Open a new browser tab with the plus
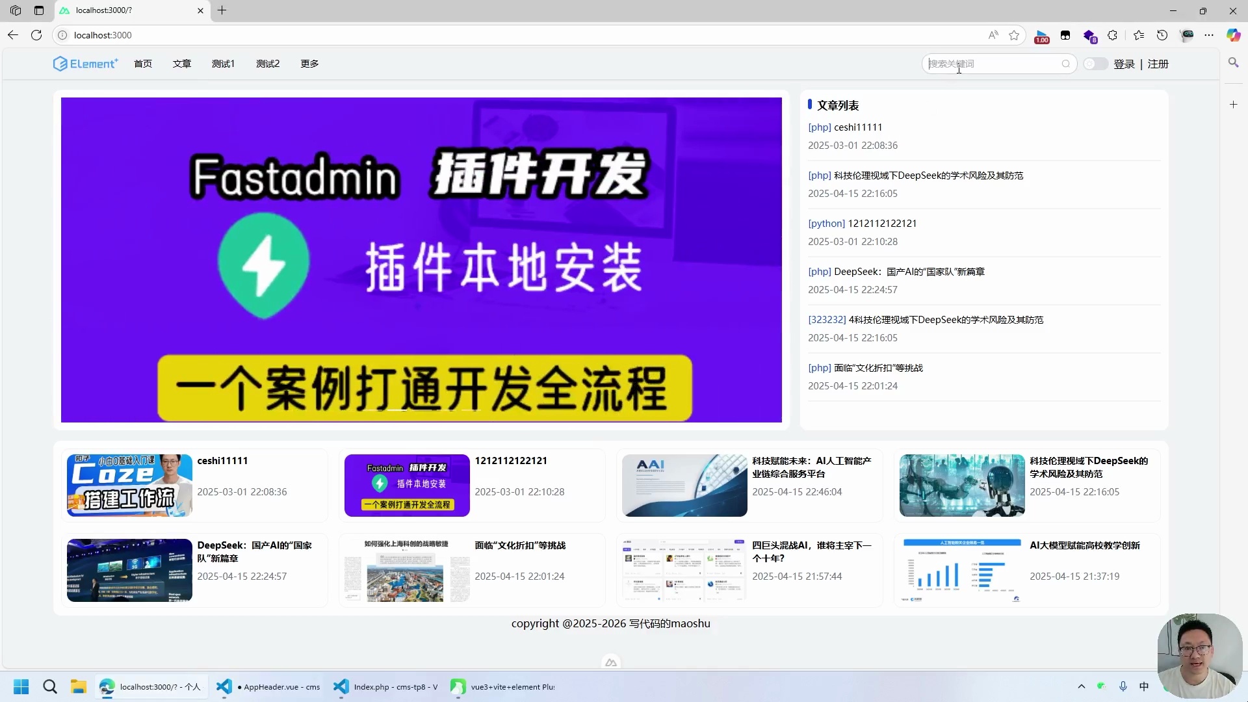The height and width of the screenshot is (702, 1248). pos(222,10)
